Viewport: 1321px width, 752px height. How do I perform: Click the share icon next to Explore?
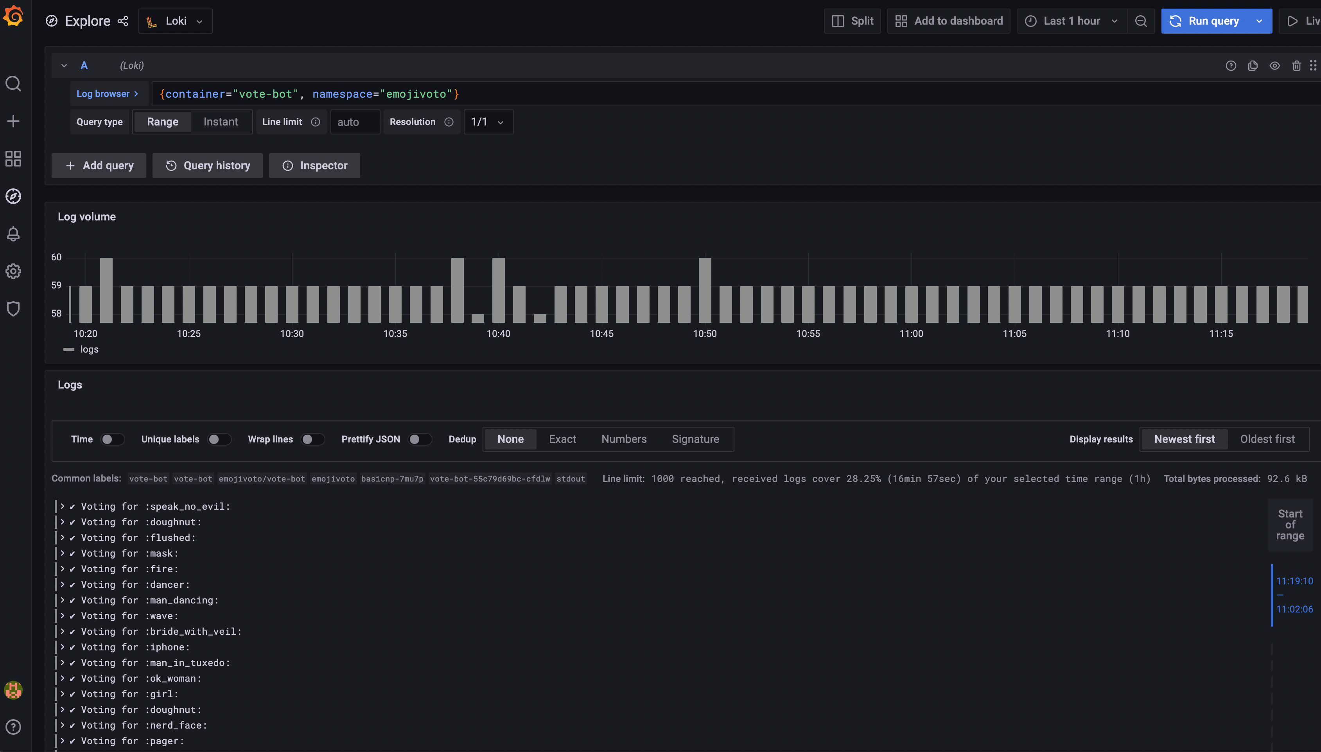[x=123, y=21]
